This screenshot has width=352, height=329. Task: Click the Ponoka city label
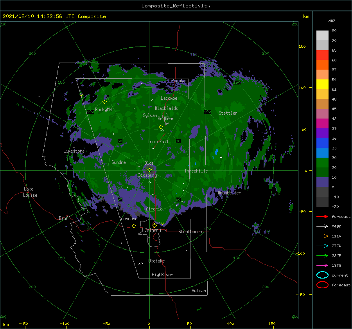[178, 81]
